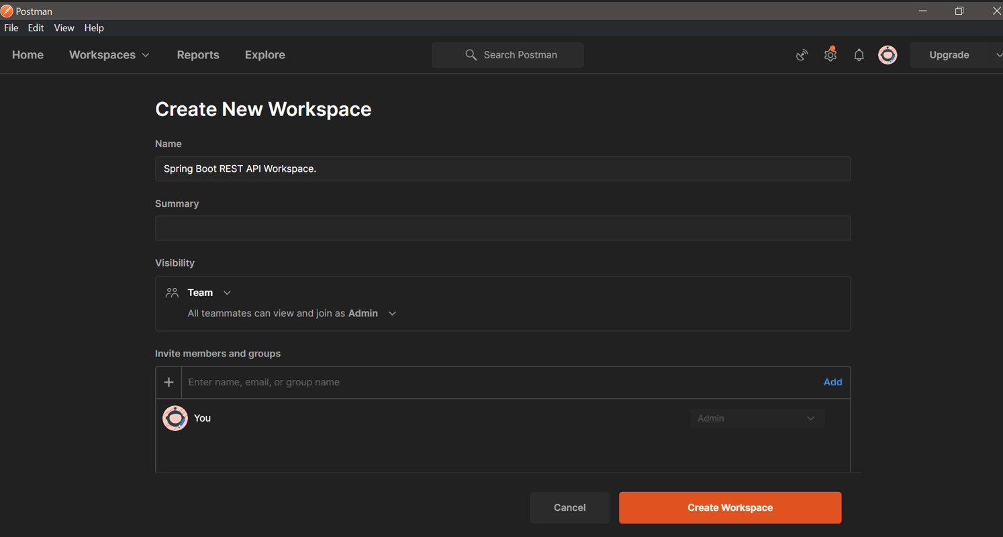This screenshot has width=1003, height=537.
Task: Open the Reports tab
Action: coord(198,55)
